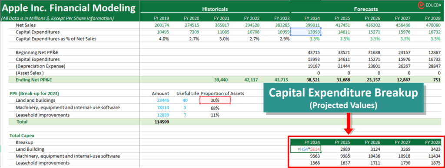Click the 'Land Building' row label
445x168 pixels.
coord(30,149)
